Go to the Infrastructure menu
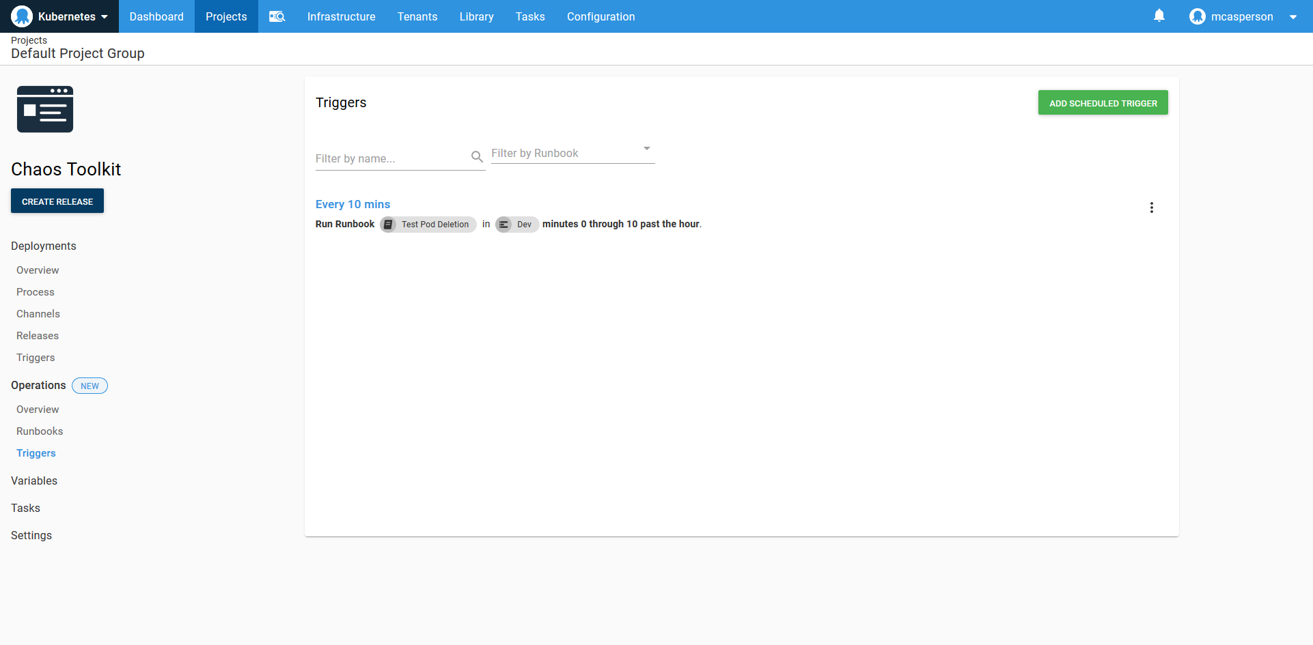Screen dimensions: 1313x645 coord(341,16)
